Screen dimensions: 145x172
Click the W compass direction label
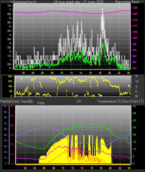pyautogui.click(x=137, y=81)
